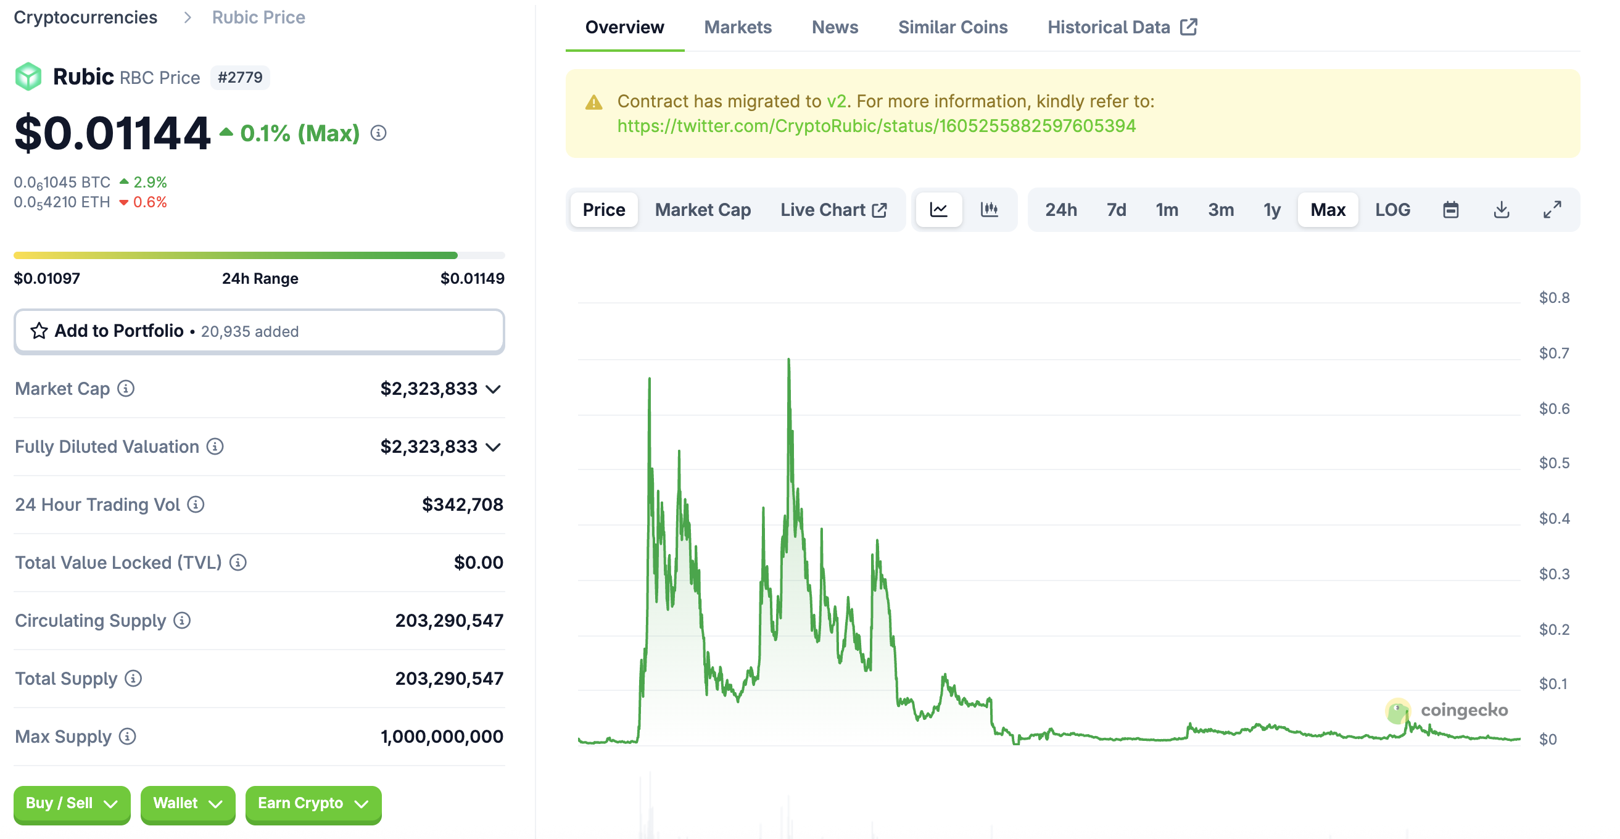Open the News tab

(835, 27)
